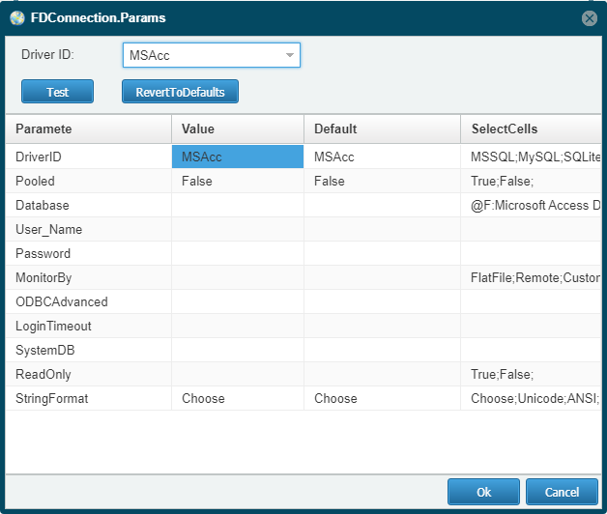607x514 pixels.
Task: Open the Driver ID dropdown arrow
Action: click(x=290, y=55)
